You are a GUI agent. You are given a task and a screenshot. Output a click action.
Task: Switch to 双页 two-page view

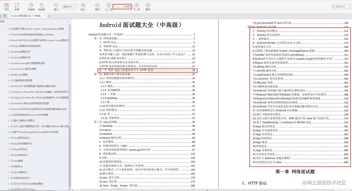click(x=6, y=7)
